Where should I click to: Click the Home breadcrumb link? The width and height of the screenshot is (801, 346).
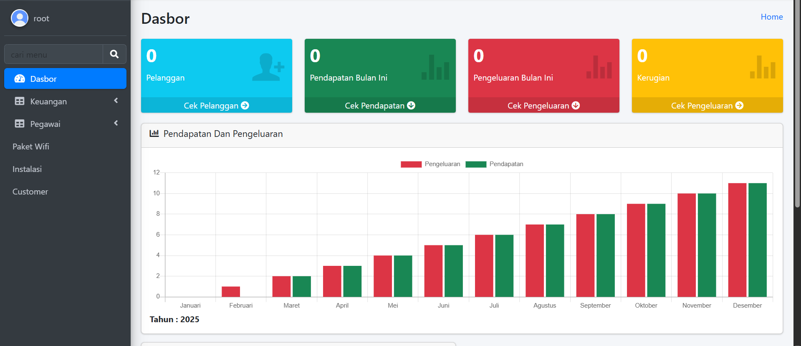coord(771,17)
